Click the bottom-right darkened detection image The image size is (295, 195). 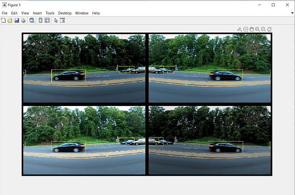[210, 140]
